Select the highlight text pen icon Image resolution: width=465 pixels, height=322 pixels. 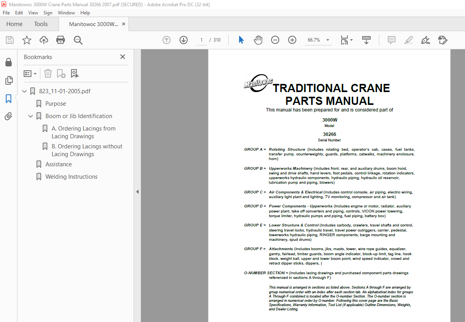[409, 40]
